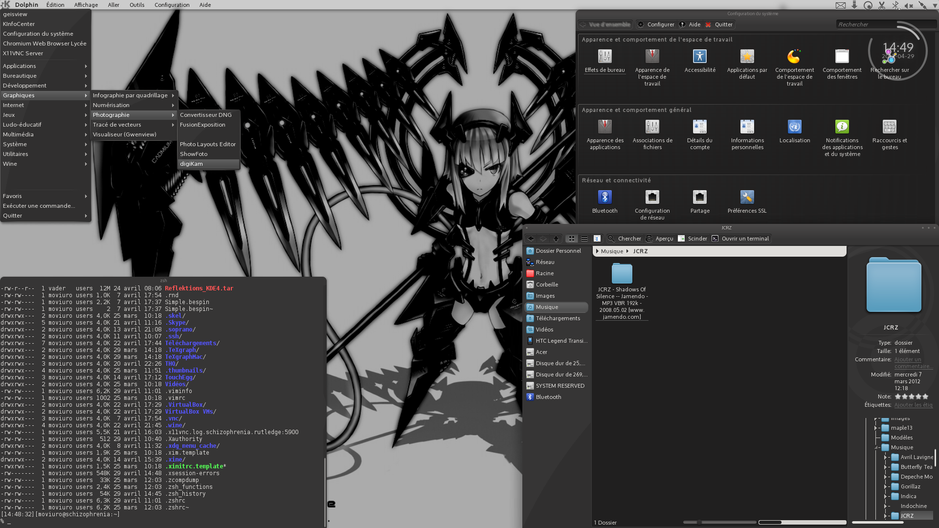Screen dimensions: 939x528
Task: Open Notifications des applications et du système
Action: click(842, 138)
